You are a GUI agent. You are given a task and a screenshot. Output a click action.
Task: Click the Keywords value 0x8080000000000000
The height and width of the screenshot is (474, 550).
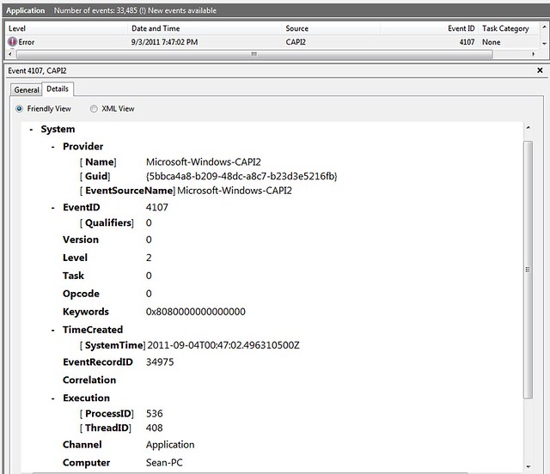pos(196,312)
